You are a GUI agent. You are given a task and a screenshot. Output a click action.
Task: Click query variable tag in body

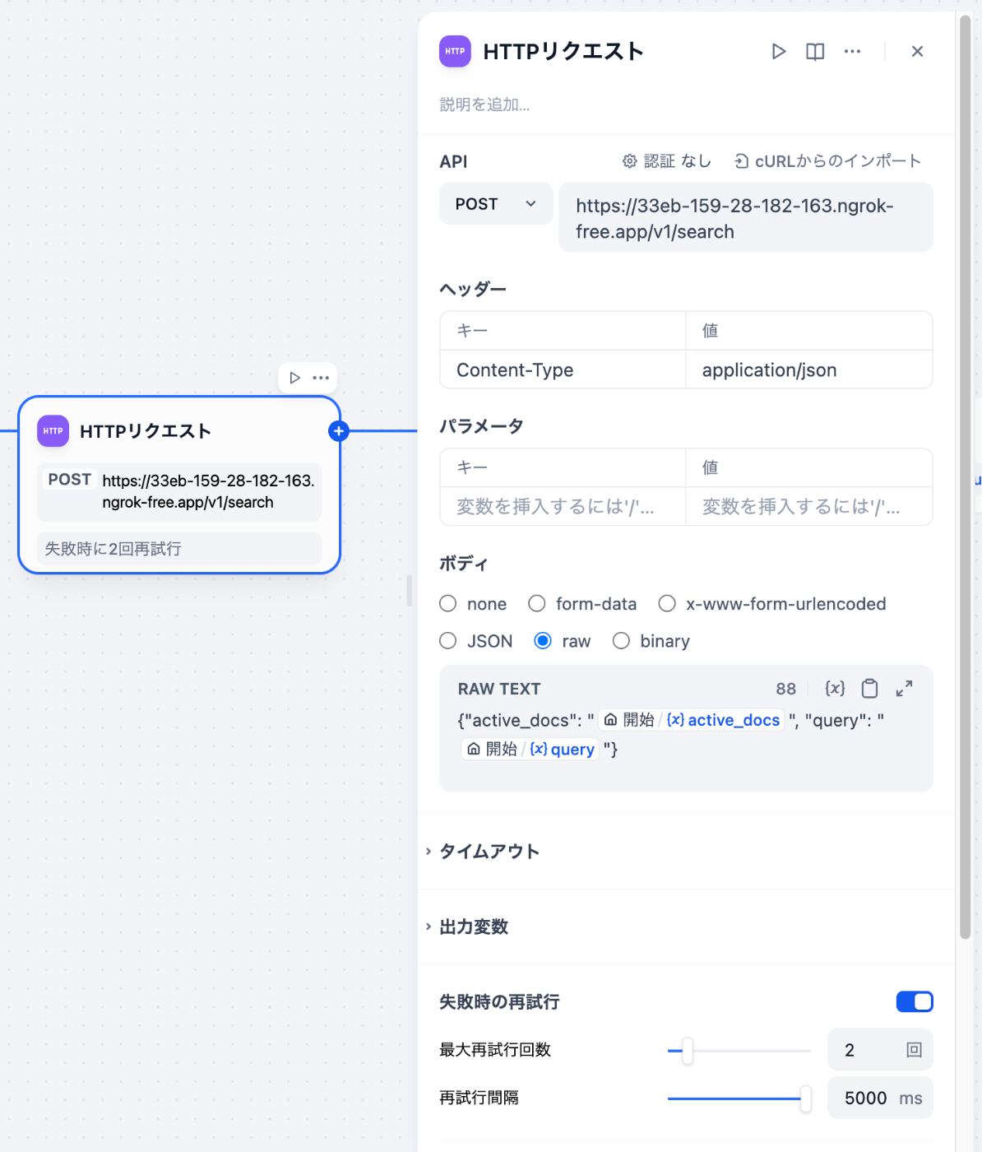coord(530,749)
